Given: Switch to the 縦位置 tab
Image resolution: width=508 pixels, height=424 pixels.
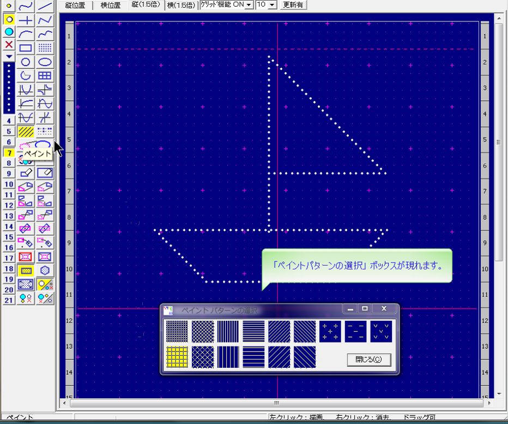Looking at the screenshot, I should point(76,5).
